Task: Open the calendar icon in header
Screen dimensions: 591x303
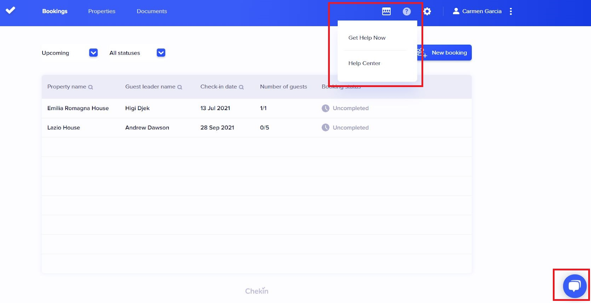Action: pos(386,11)
